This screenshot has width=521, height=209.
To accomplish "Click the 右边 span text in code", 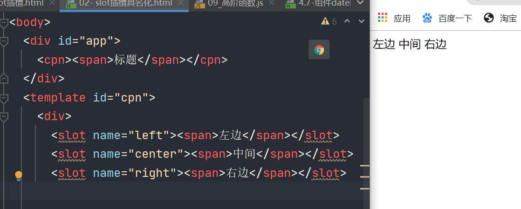I will coord(238,173).
